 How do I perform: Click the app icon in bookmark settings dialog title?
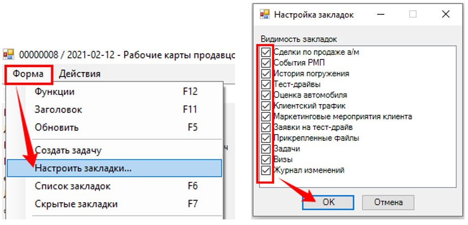[264, 14]
